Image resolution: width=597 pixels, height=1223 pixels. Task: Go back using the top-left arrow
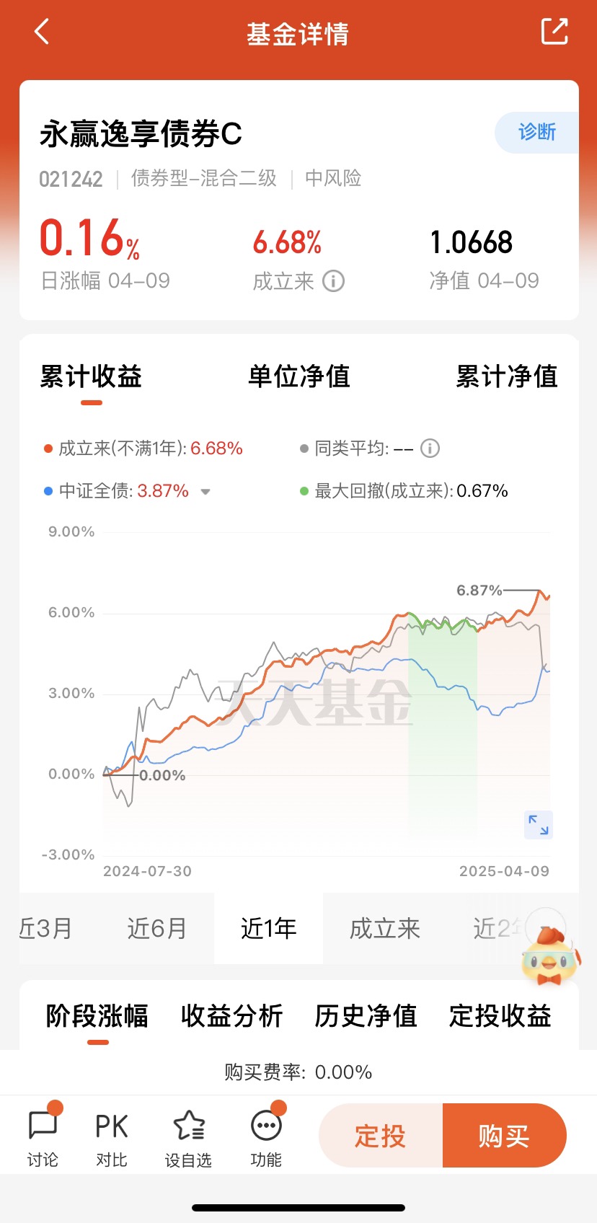pos(42,32)
